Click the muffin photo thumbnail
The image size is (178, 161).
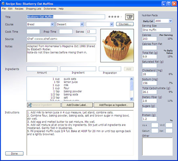(117, 45)
